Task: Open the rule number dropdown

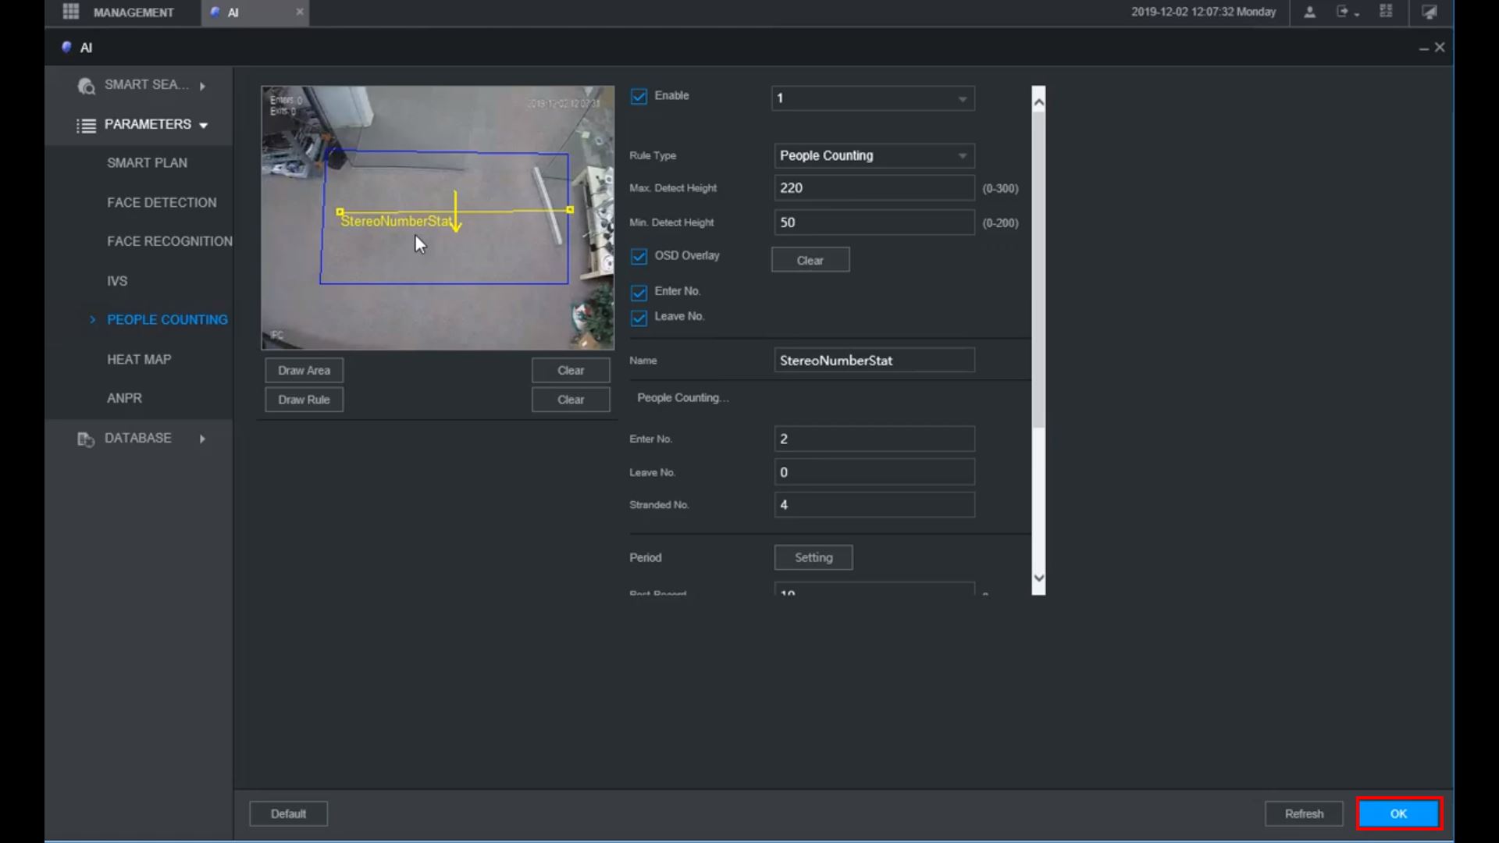Action: click(x=873, y=98)
